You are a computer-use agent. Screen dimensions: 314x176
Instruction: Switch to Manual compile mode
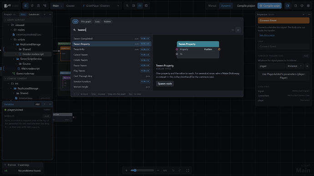[x=212, y=6]
